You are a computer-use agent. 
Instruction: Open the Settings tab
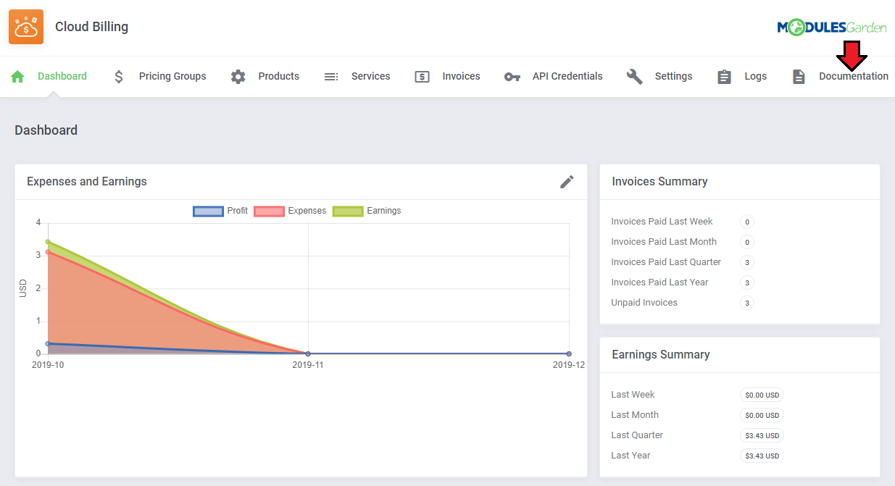coord(673,76)
